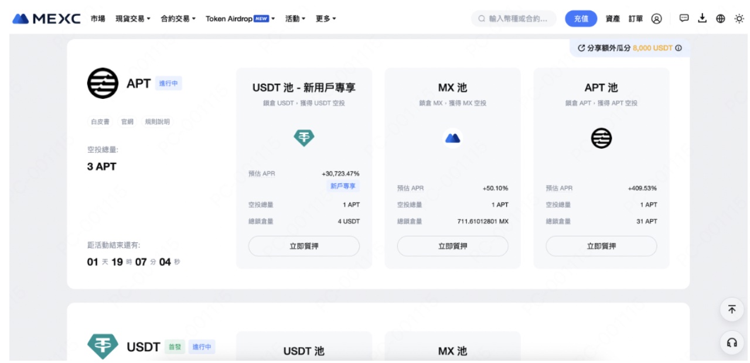
Task: Click the MEXC logo in header
Action: (x=46, y=19)
